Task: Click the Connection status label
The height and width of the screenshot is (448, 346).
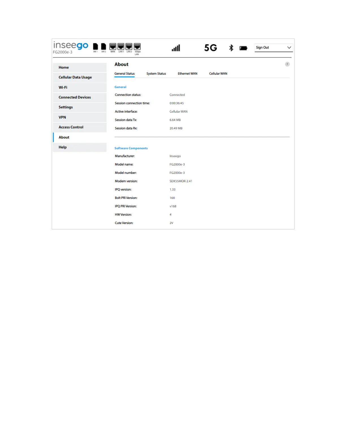Action: coord(128,95)
